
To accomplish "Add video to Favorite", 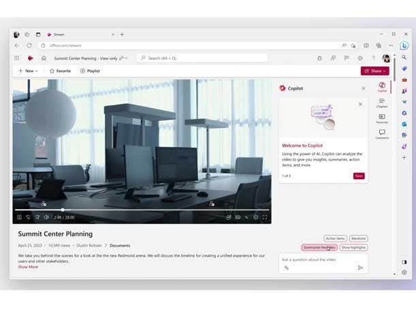I will pos(59,71).
